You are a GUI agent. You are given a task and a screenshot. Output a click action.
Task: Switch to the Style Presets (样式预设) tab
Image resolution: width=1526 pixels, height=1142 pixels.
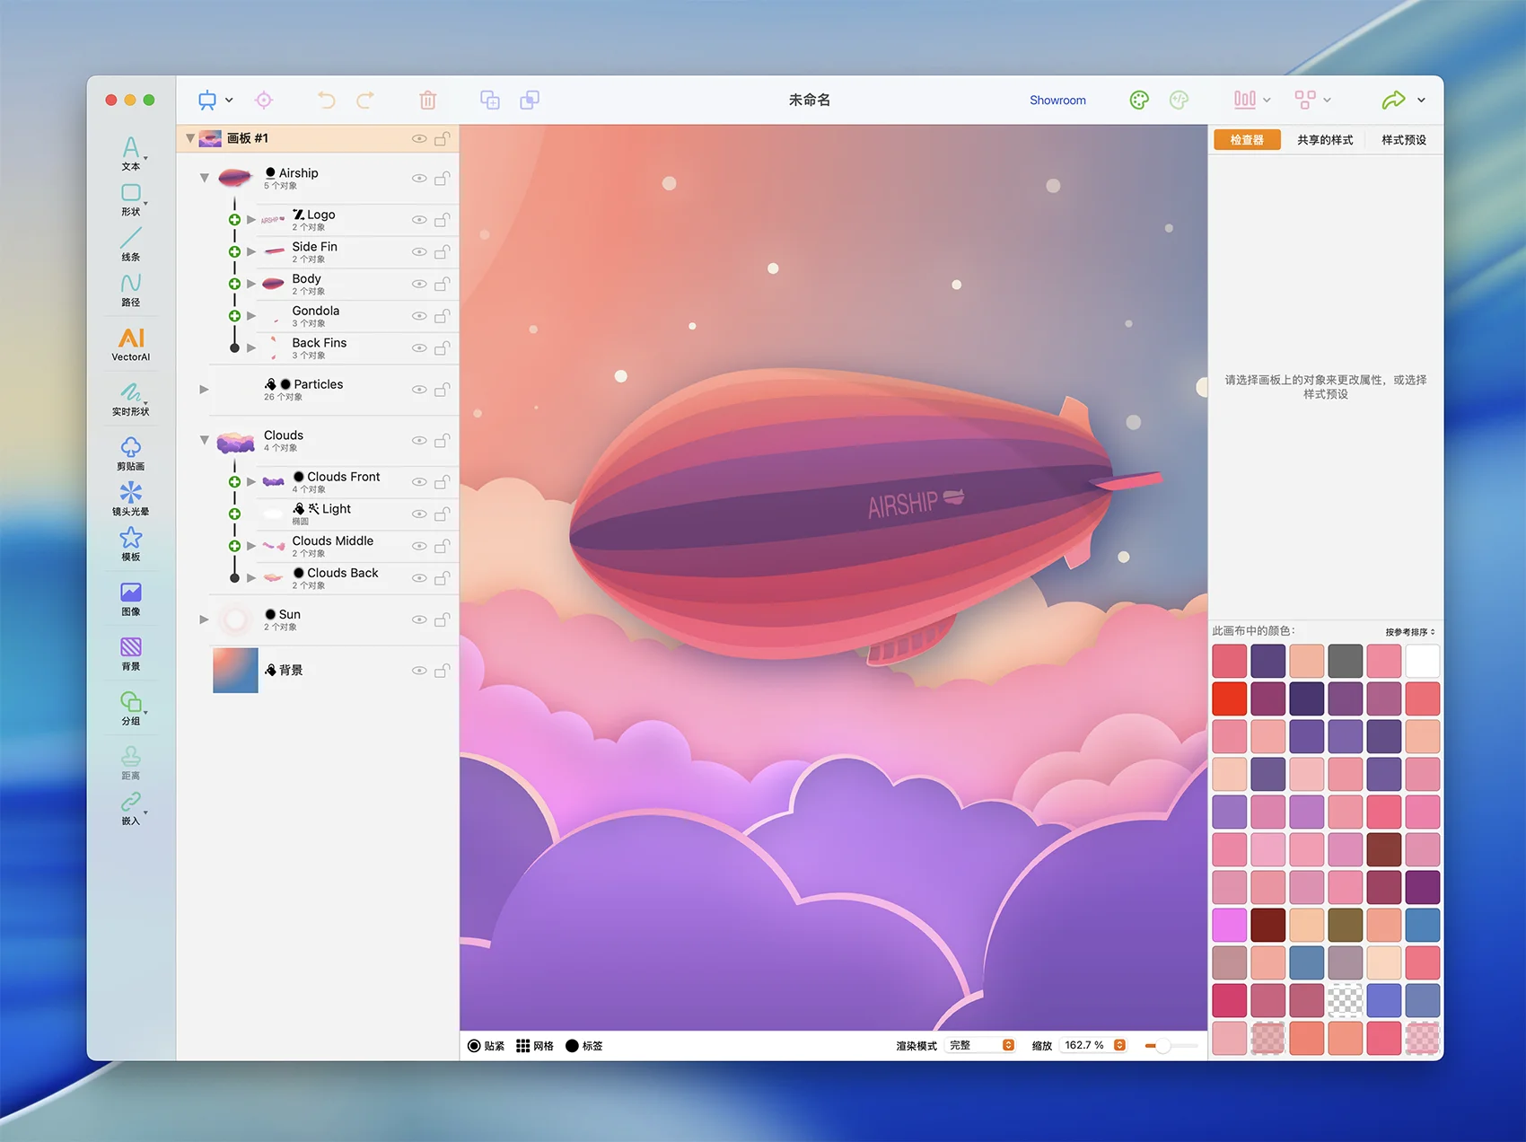point(1403,140)
